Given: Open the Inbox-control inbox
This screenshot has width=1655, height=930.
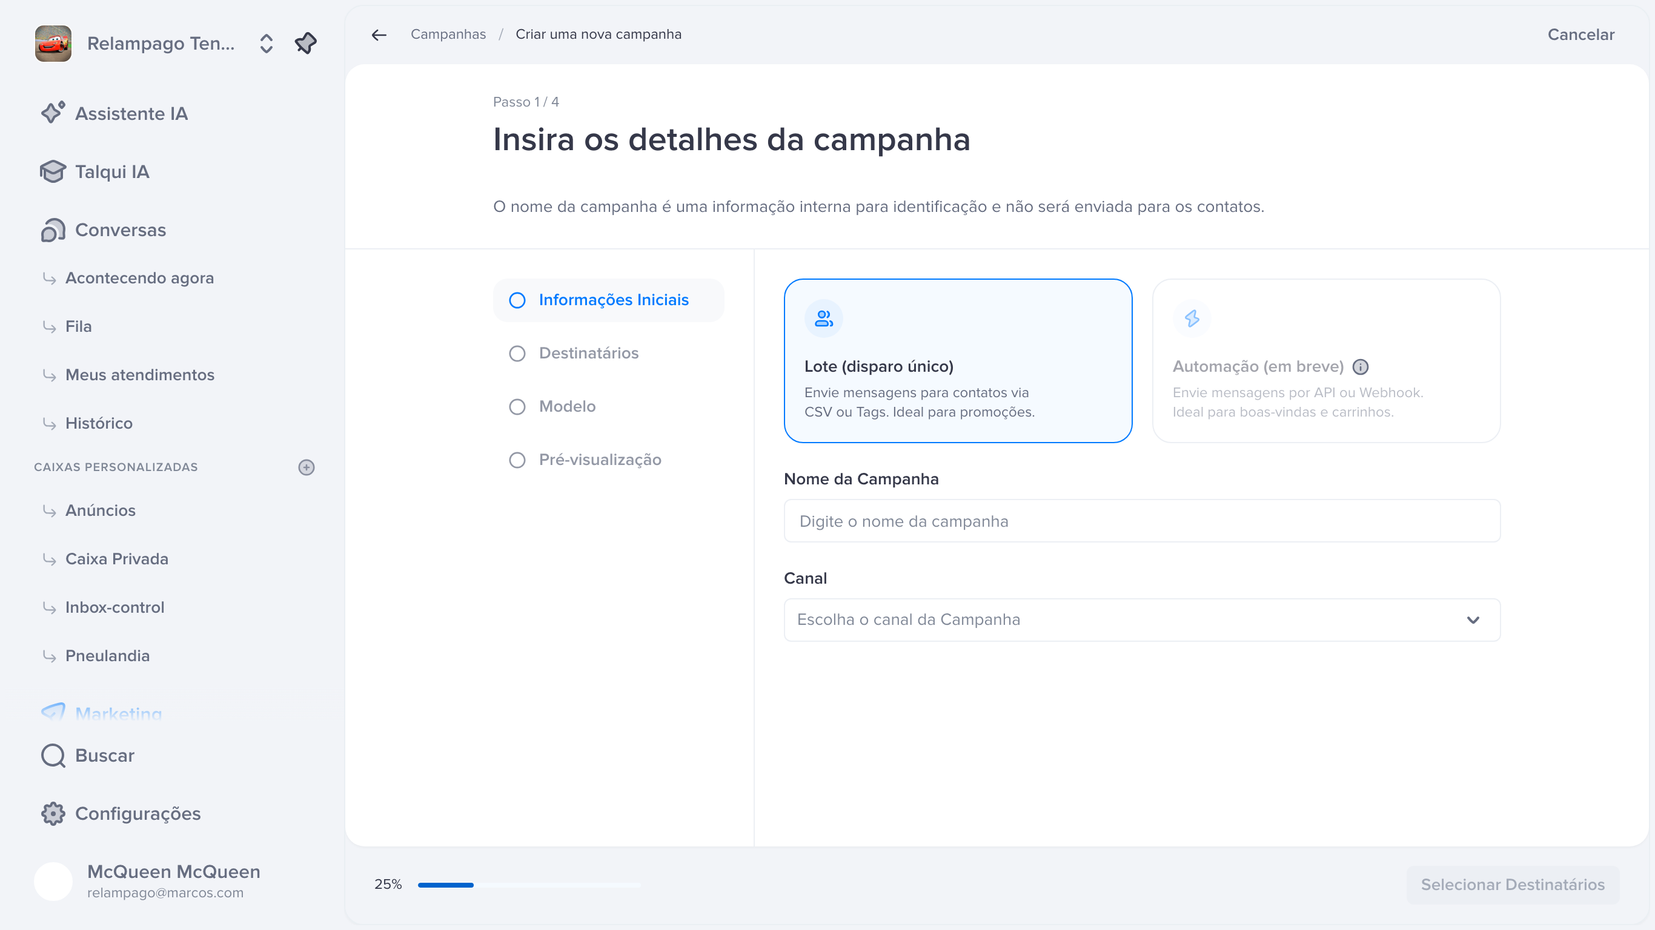Looking at the screenshot, I should 114,607.
